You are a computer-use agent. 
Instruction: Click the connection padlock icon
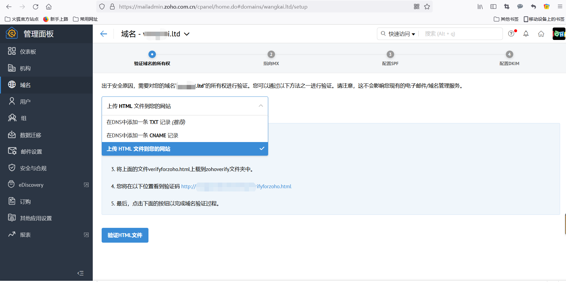click(112, 7)
